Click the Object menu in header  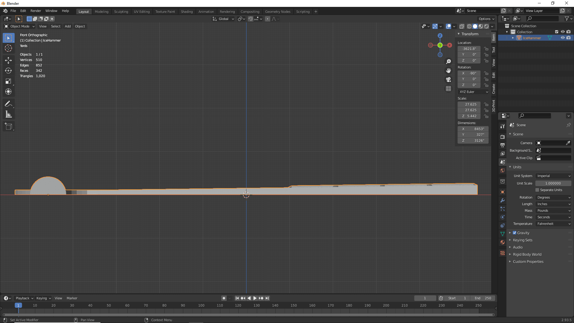[x=80, y=26]
